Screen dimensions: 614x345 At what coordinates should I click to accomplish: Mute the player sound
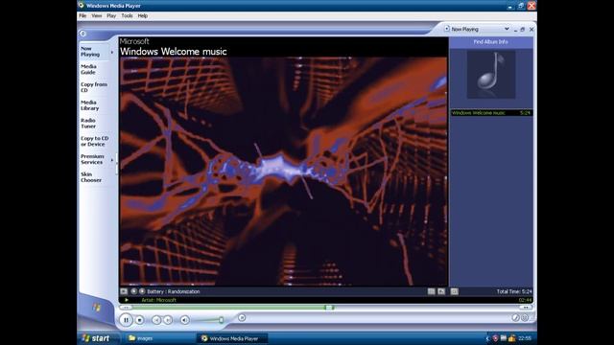[185, 320]
